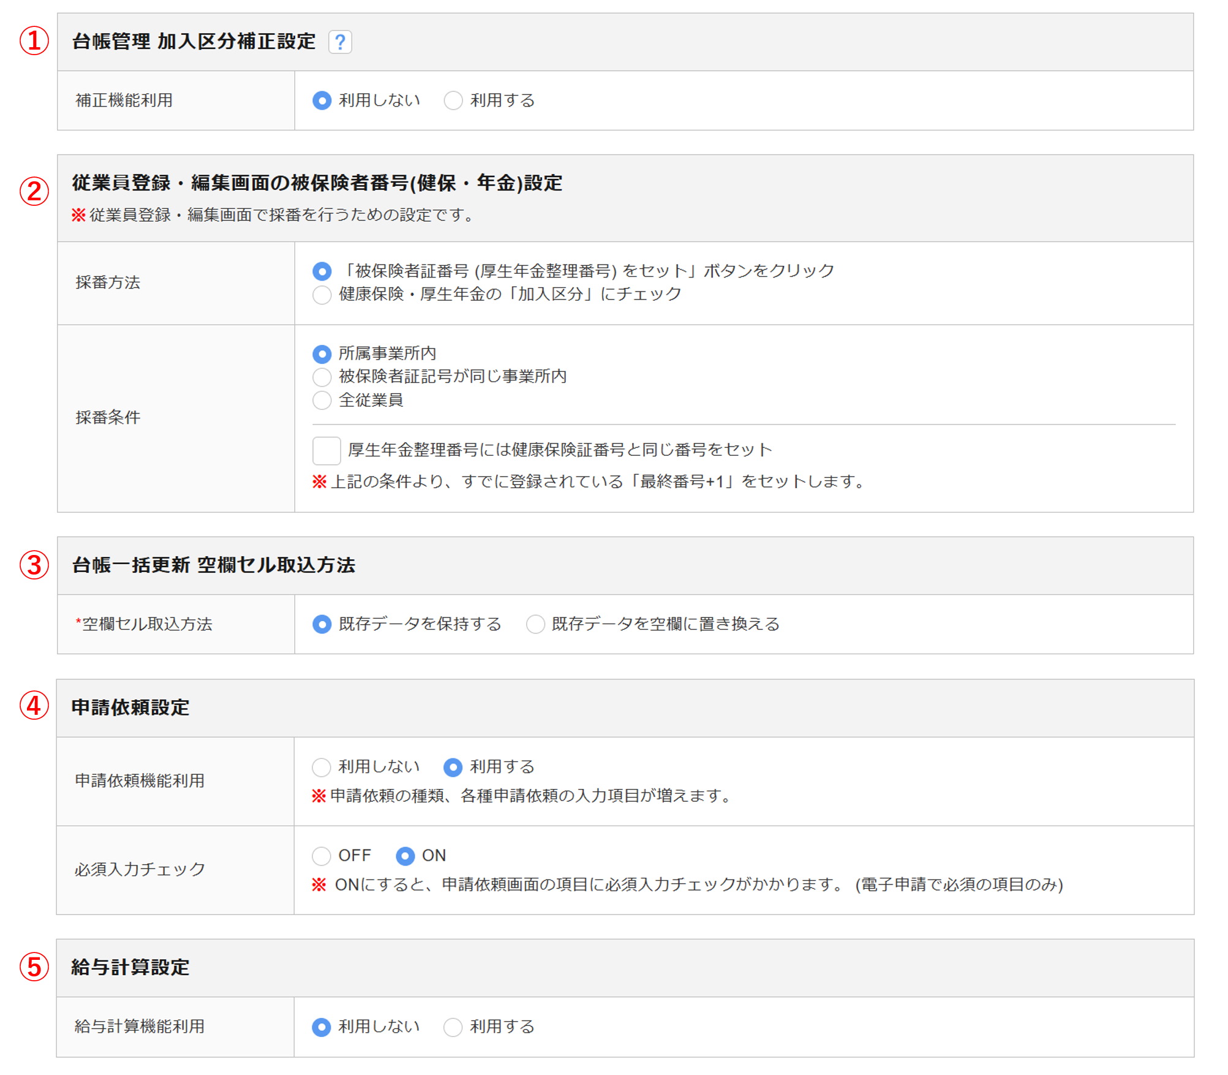Viewport: 1228px width, 1075px height.
Task: Check 厚生年金整理番号には健康保険証番号と同じ番号をセット
Action: [x=326, y=451]
